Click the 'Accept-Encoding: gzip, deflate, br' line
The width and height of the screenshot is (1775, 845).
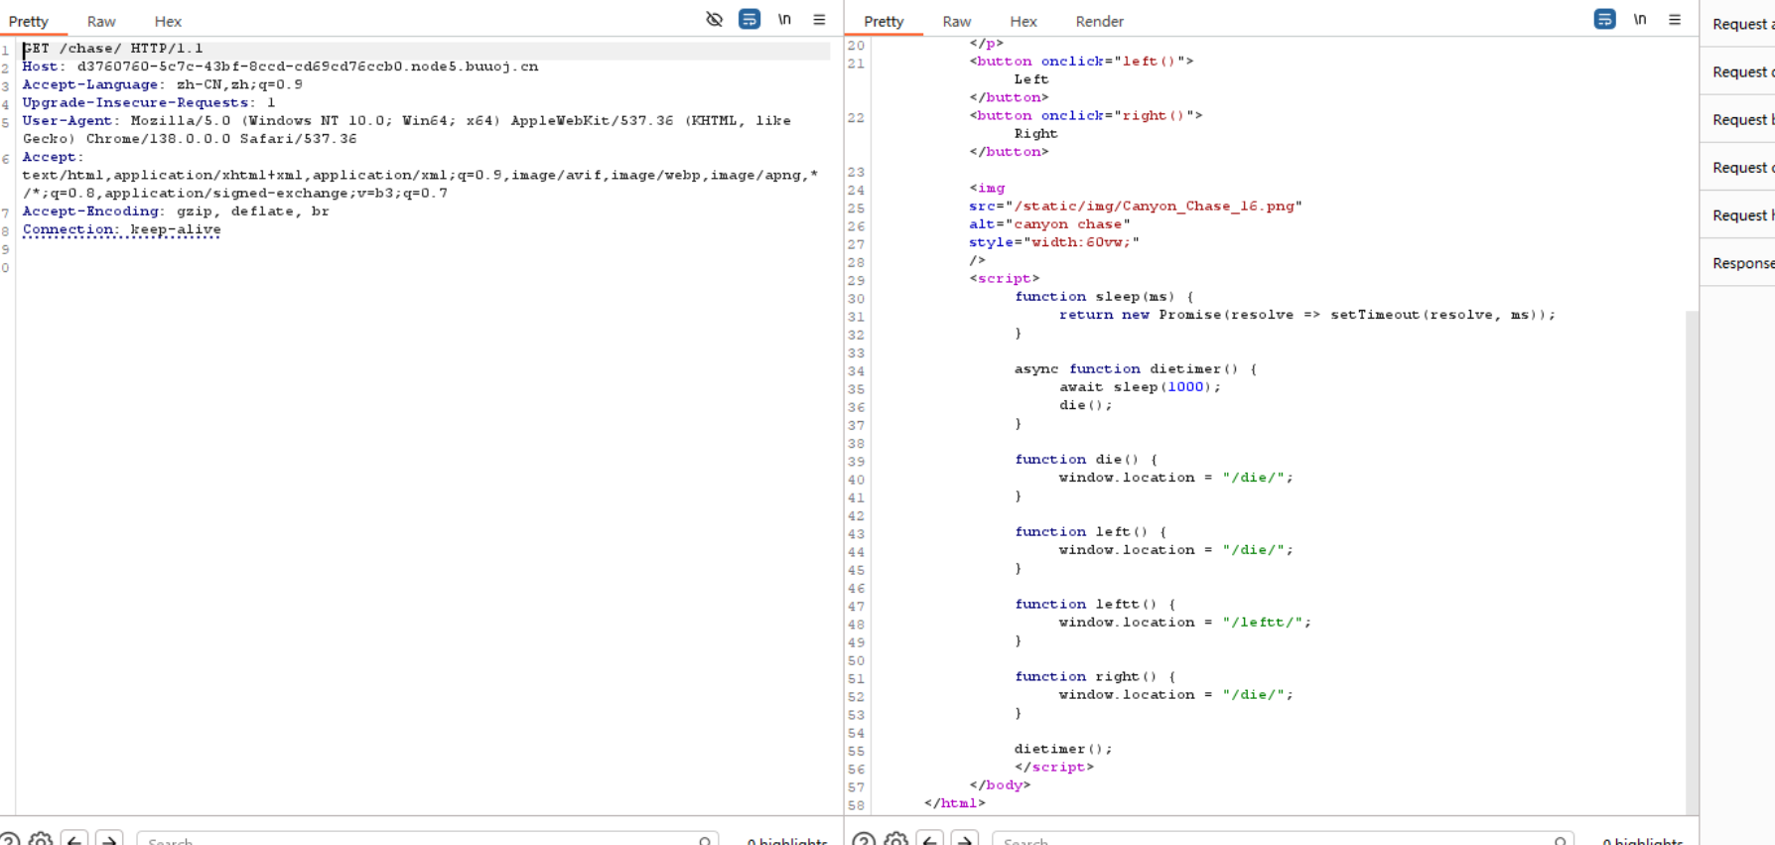coord(176,211)
